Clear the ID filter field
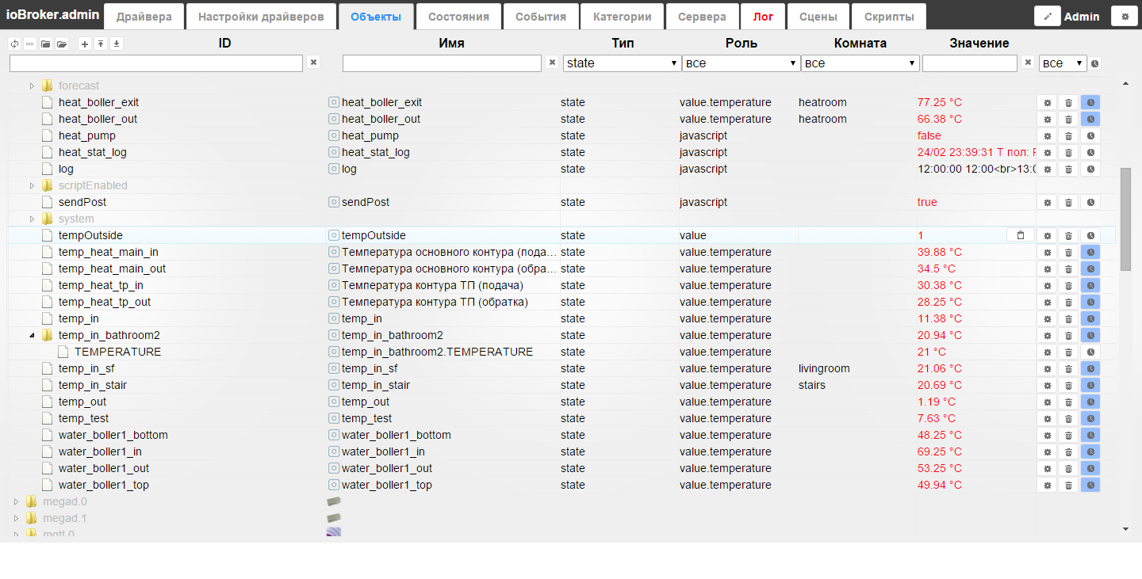 click(x=313, y=63)
